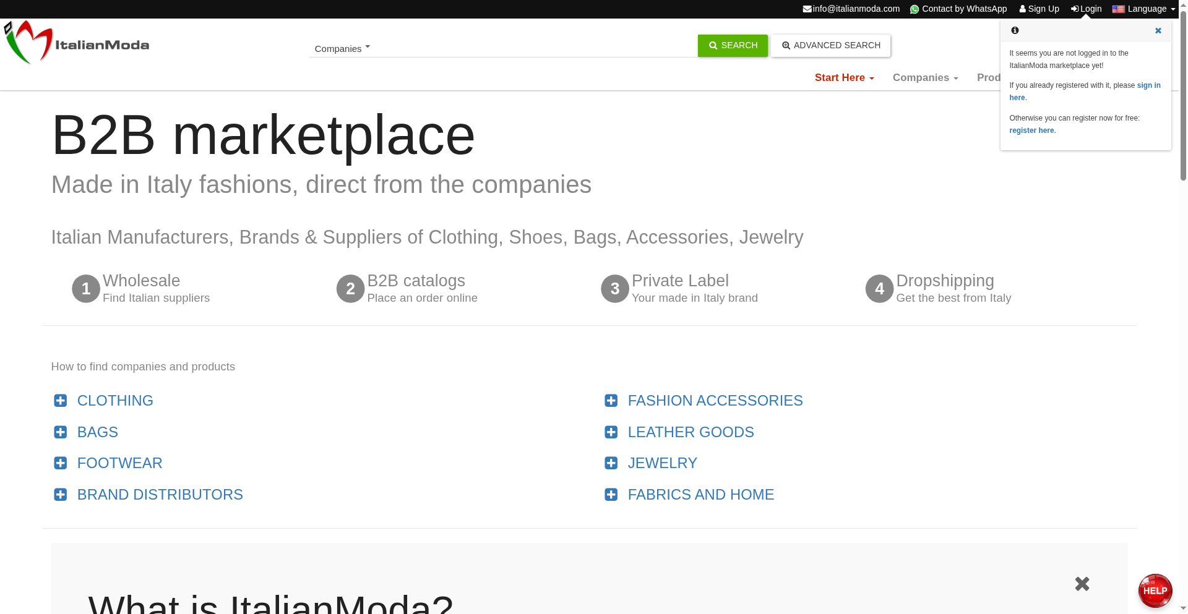Click the FOOTWEAR category link
Viewport: 1188px width, 614px height.
click(x=120, y=463)
